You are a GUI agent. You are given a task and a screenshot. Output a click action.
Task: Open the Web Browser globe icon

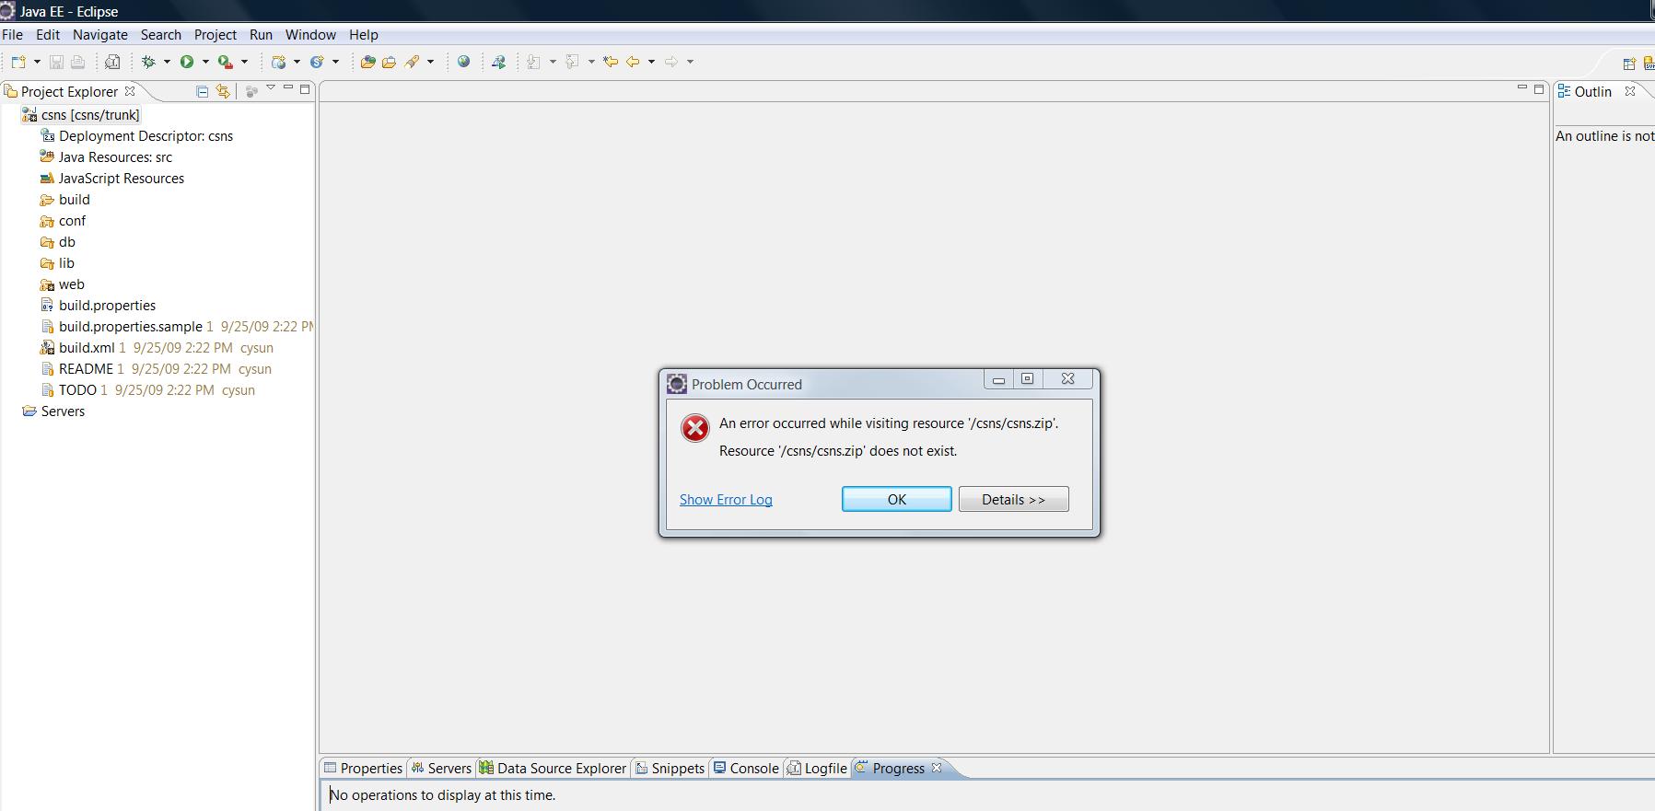click(x=464, y=62)
